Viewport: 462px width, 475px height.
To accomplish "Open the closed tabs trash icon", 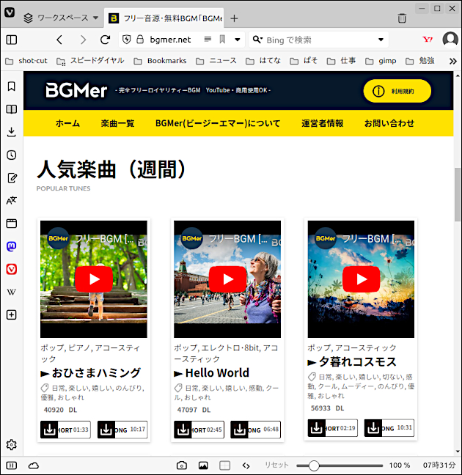I will click(402, 18).
